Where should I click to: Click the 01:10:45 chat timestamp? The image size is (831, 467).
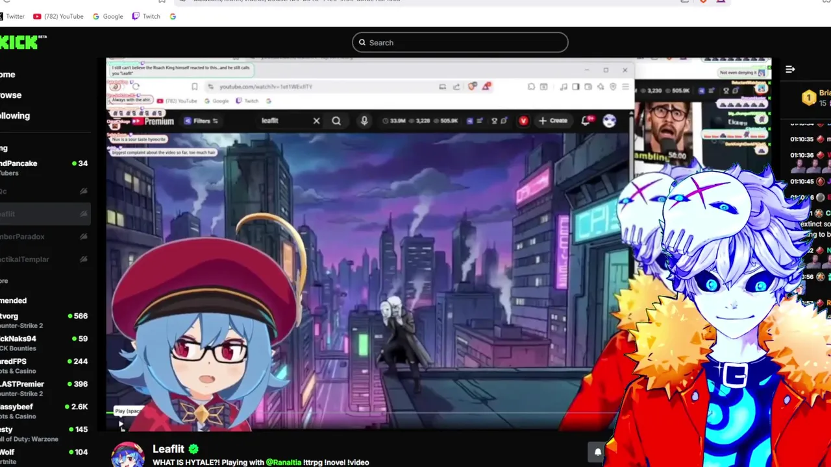pyautogui.click(x=802, y=182)
